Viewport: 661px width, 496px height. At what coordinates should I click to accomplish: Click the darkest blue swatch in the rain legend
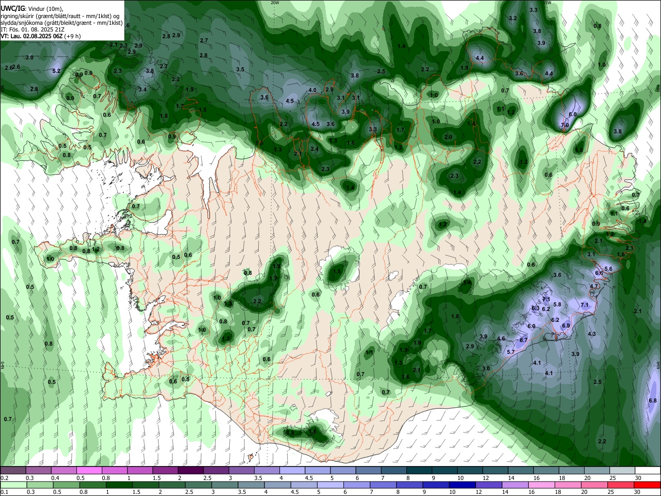click(461, 485)
